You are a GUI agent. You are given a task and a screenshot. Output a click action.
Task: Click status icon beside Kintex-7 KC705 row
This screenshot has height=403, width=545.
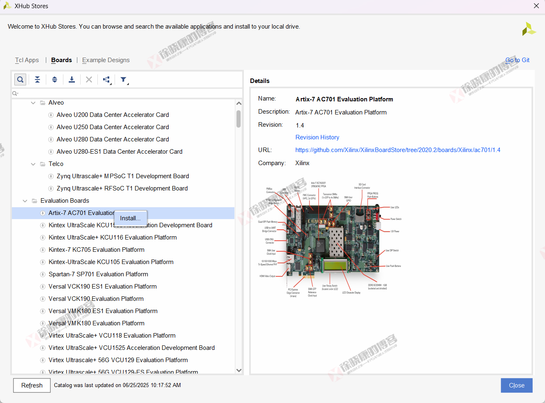[43, 250]
